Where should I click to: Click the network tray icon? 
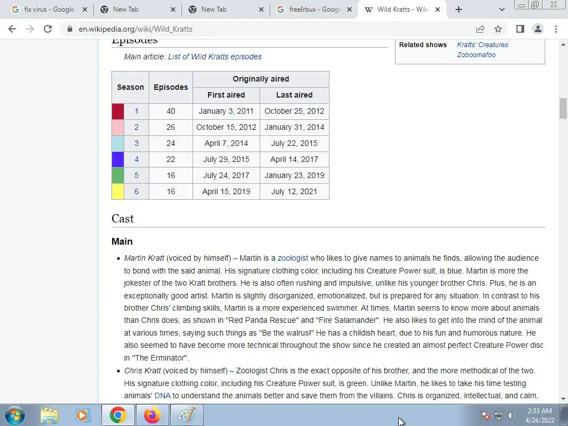499,415
